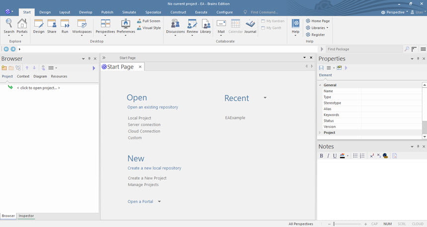This screenshot has width=427, height=227.
Task: Open the Search tool in the ribbon
Action: [9, 26]
